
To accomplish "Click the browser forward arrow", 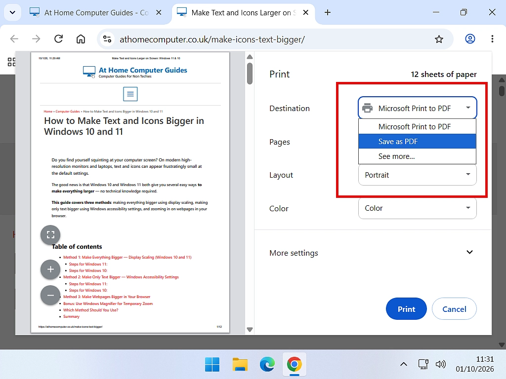I will click(36, 39).
